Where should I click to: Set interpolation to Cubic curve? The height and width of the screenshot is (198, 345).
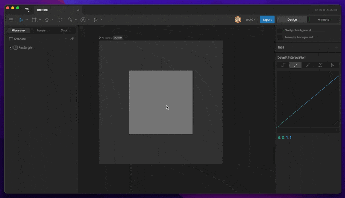point(308,65)
